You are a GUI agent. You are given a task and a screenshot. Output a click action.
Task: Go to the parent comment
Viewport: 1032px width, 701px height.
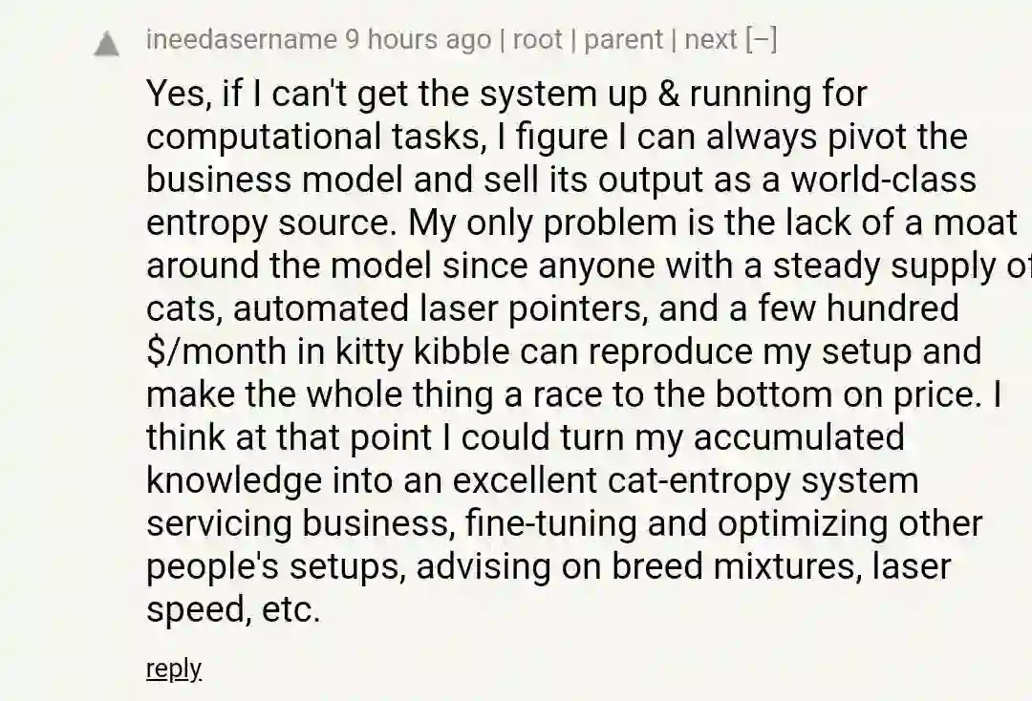[623, 40]
